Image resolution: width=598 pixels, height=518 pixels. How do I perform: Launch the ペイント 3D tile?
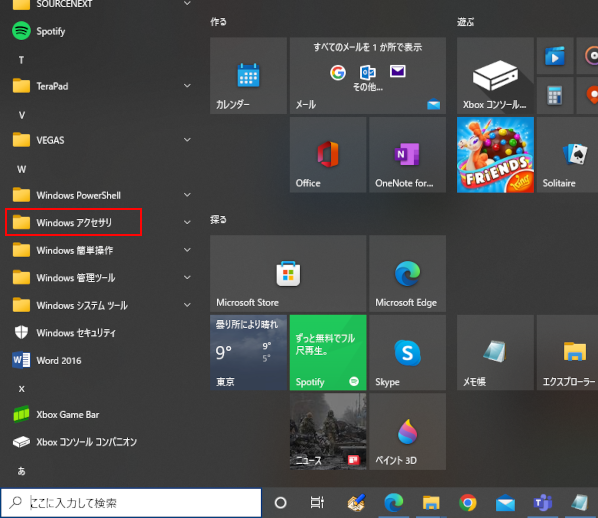[x=408, y=432]
